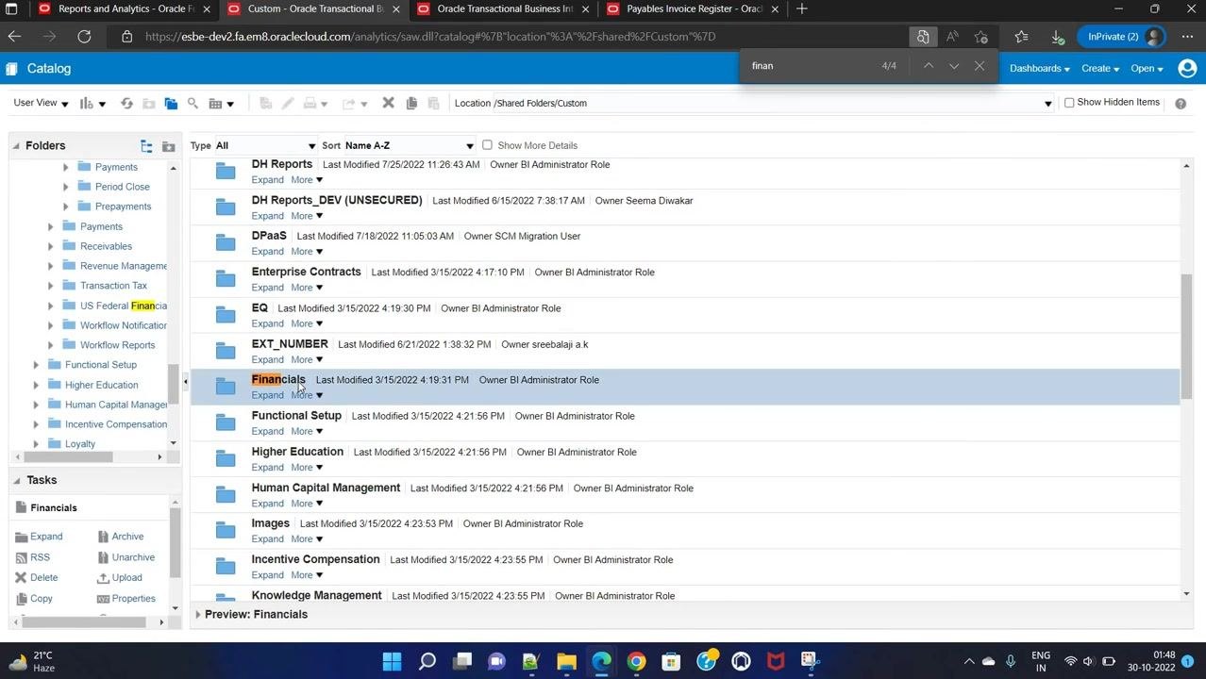Open the Catalog help question-mark icon
The height and width of the screenshot is (679, 1206).
pyautogui.click(x=1181, y=103)
